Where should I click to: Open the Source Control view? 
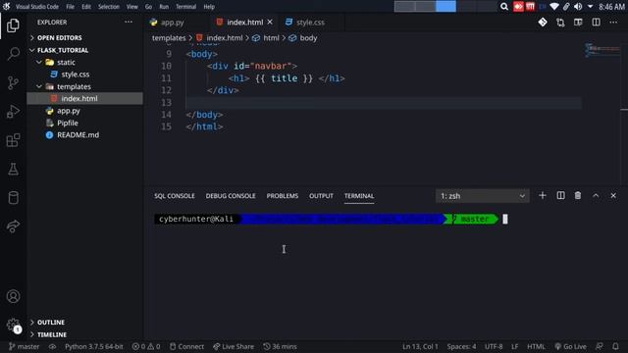click(13, 82)
